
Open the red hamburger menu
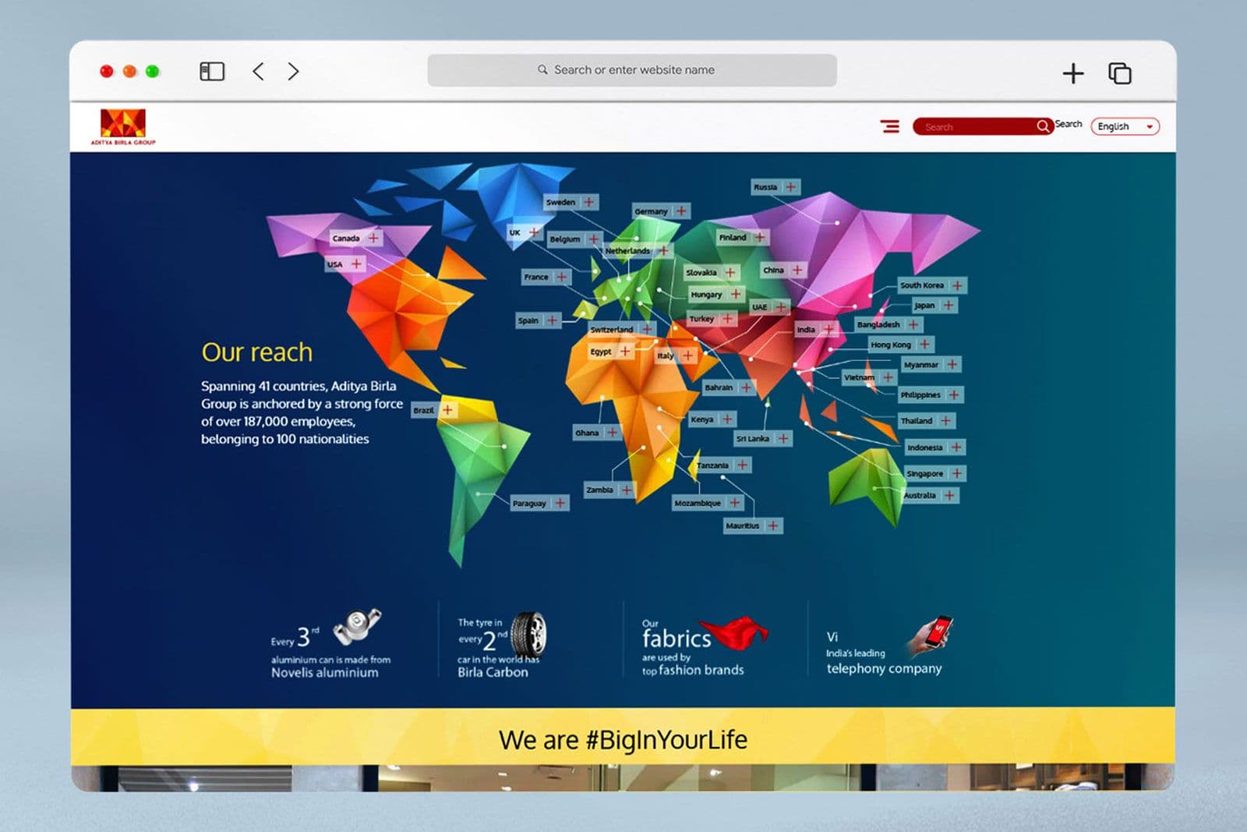pyautogui.click(x=890, y=126)
